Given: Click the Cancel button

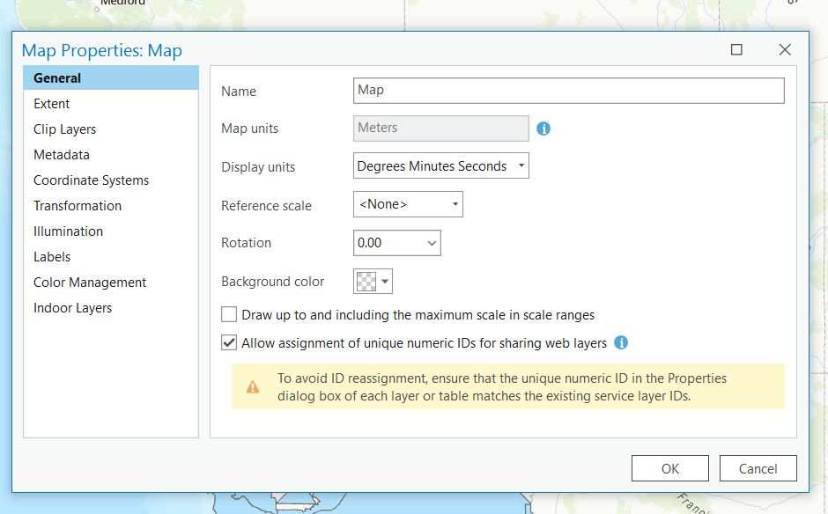Looking at the screenshot, I should pos(758,468).
